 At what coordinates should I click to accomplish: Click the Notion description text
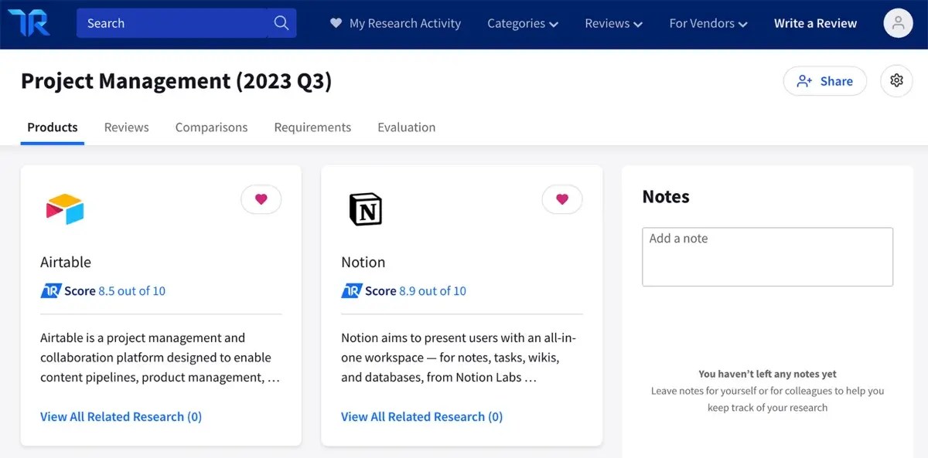pos(459,358)
